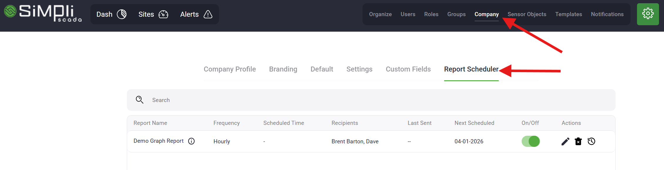Switch to the Company Profile tab
664x170 pixels.
[x=230, y=69]
